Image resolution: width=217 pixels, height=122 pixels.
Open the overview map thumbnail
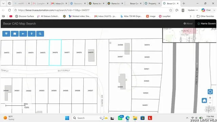coord(189,35)
